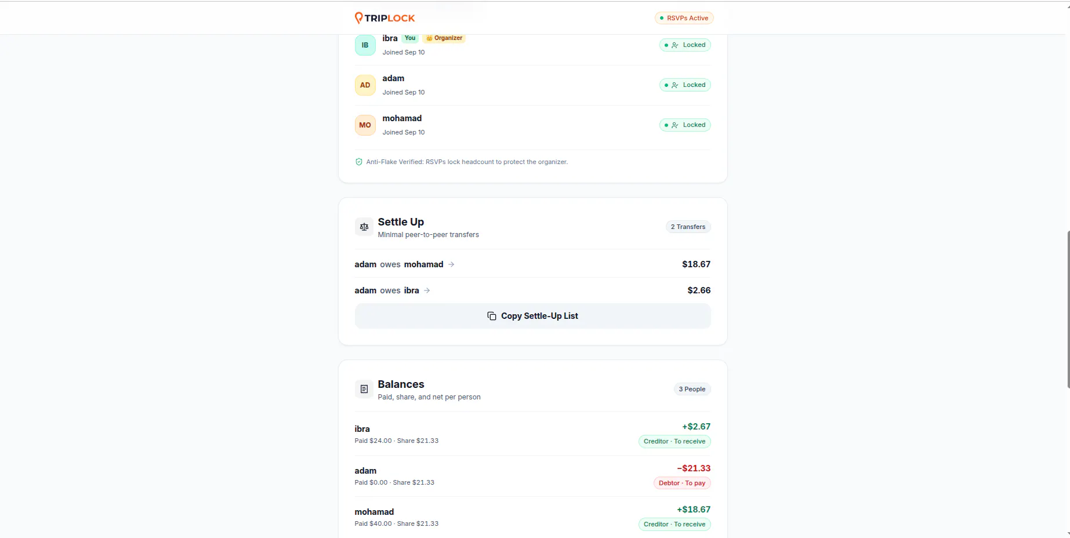This screenshot has height=538, width=1070.
Task: Click 'Paid $40.00 · Share $21.33' under mohamad
Action: coord(397,524)
